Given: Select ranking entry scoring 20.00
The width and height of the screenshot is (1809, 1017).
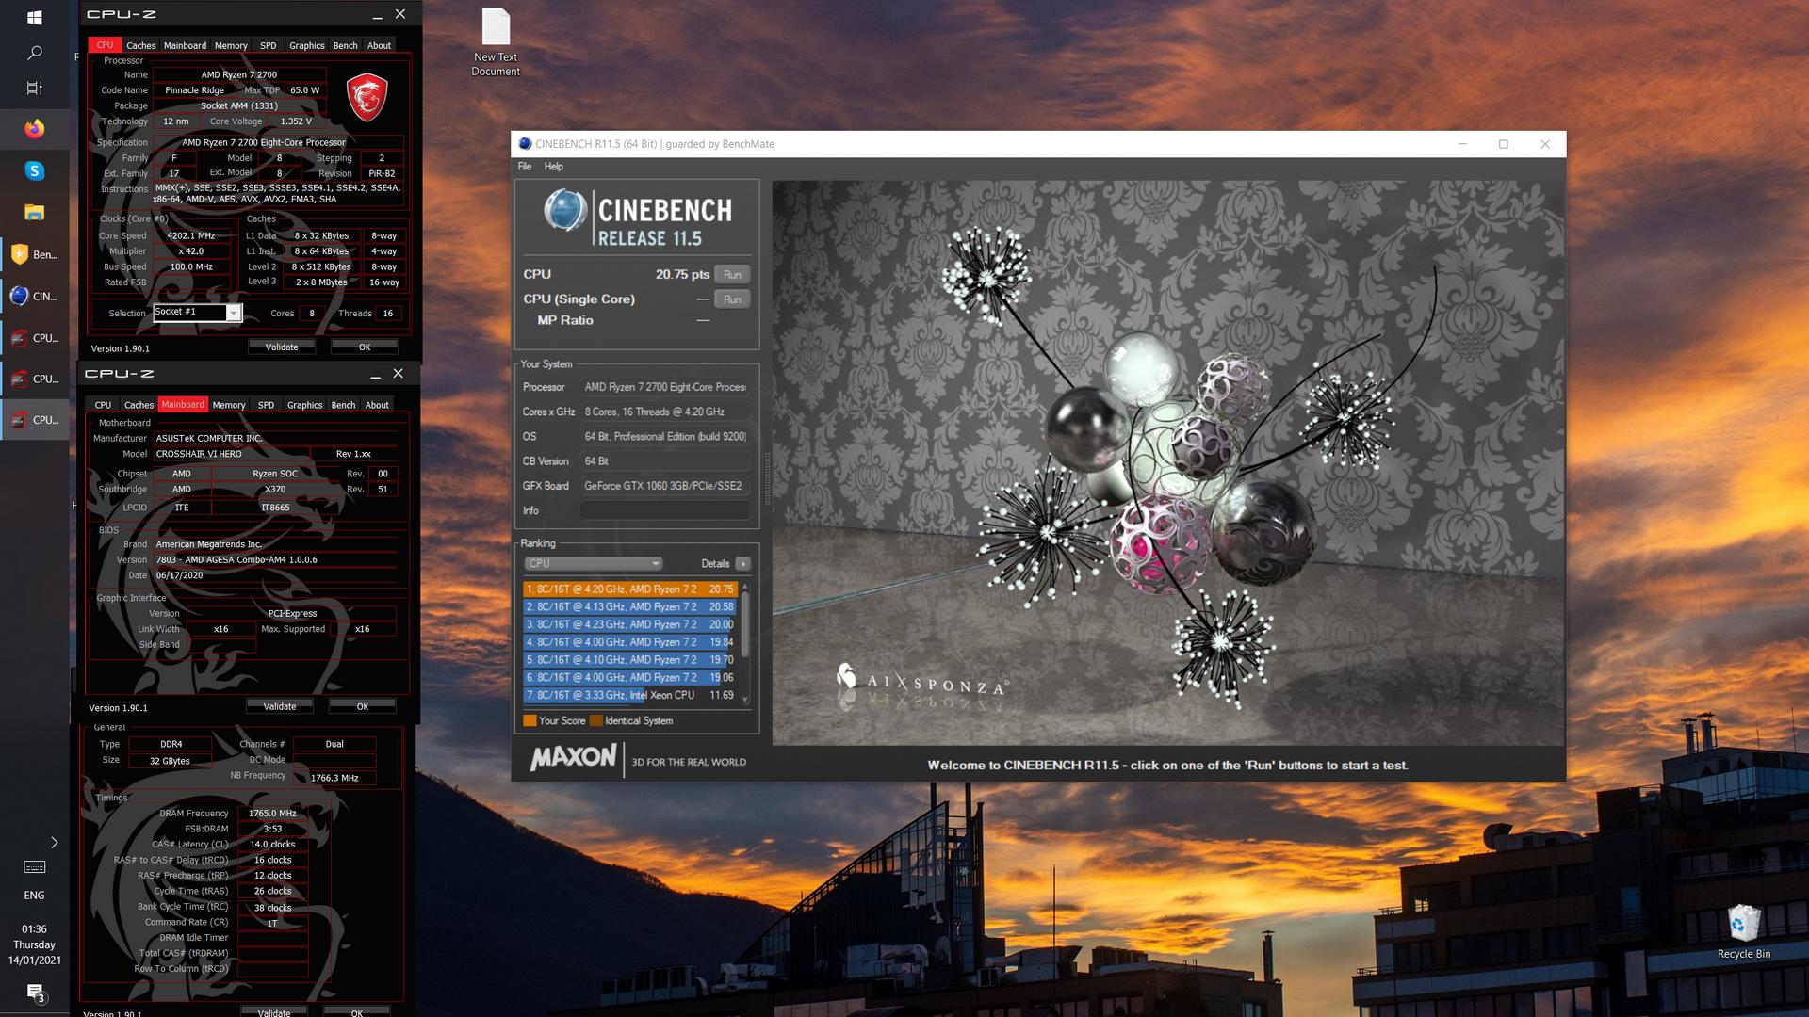Looking at the screenshot, I should pyautogui.click(x=630, y=624).
